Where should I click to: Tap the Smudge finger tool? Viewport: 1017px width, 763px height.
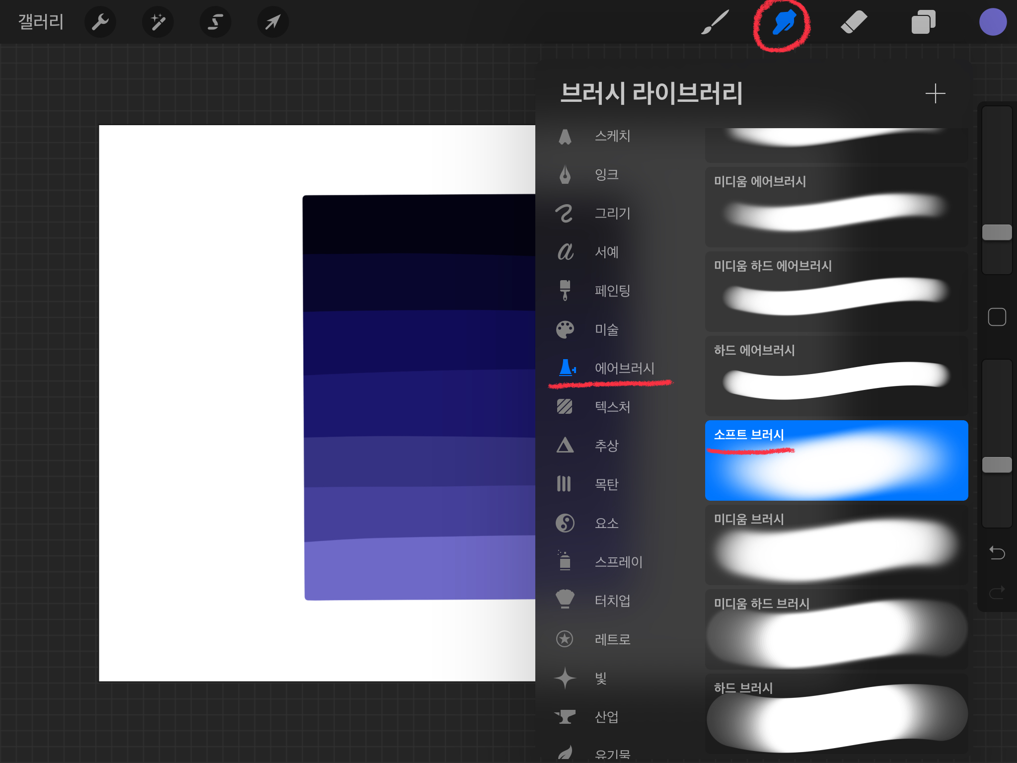tap(784, 22)
